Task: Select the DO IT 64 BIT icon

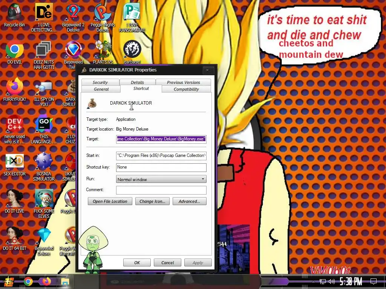Action: point(15,239)
